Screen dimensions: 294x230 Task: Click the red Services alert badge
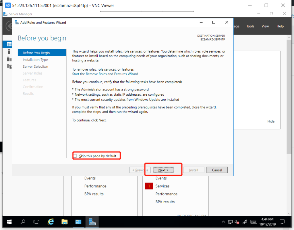pos(149,186)
